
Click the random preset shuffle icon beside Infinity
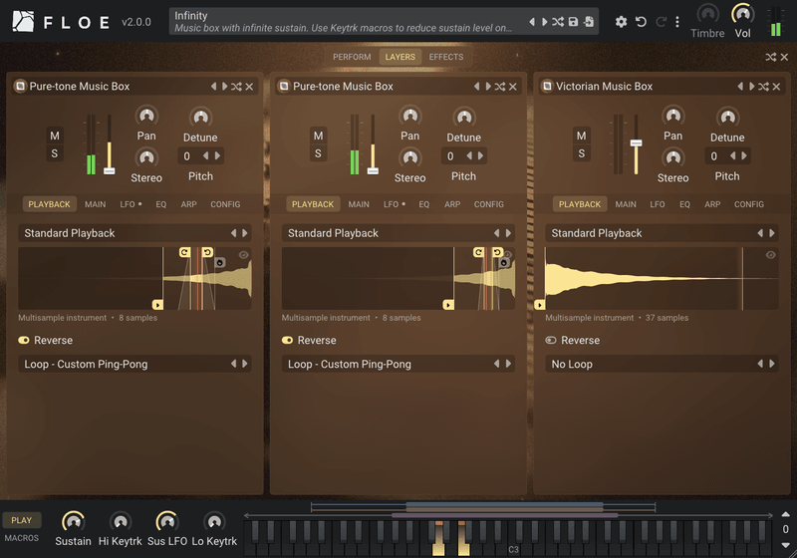click(558, 22)
